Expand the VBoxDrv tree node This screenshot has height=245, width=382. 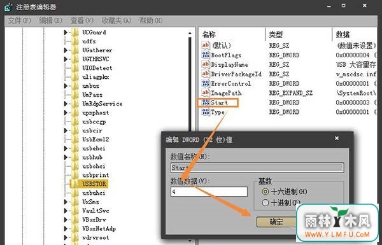[x=66, y=220]
